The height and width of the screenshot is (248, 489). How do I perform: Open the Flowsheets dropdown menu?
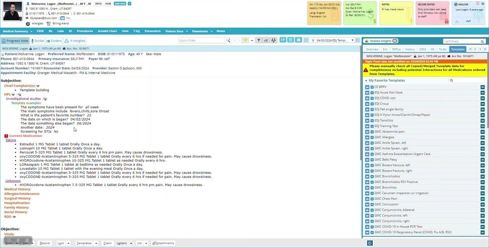(x=202, y=31)
